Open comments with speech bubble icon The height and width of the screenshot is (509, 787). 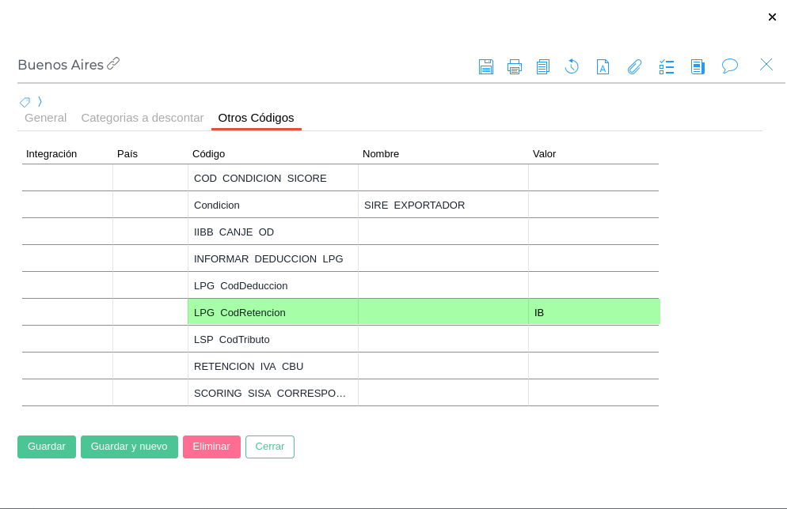[x=730, y=66]
